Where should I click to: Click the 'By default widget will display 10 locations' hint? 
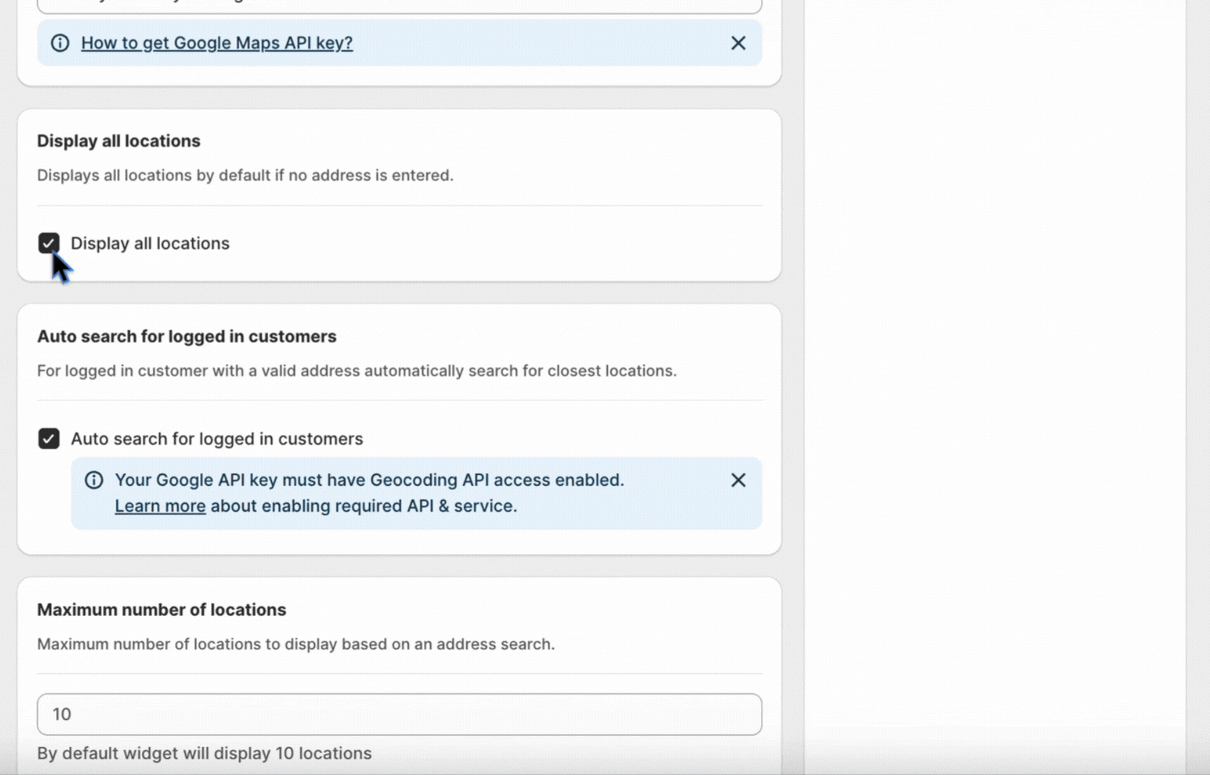(204, 753)
